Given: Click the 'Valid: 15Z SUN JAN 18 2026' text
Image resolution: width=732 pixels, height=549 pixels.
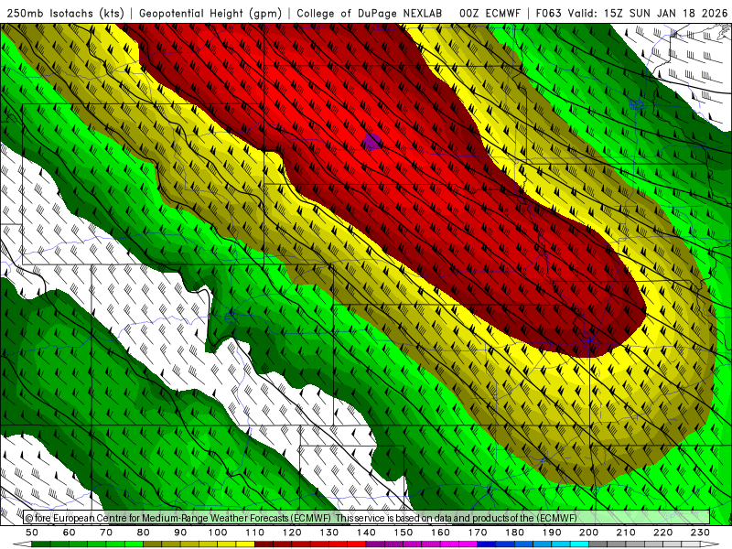Looking at the screenshot, I should pyautogui.click(x=648, y=14).
